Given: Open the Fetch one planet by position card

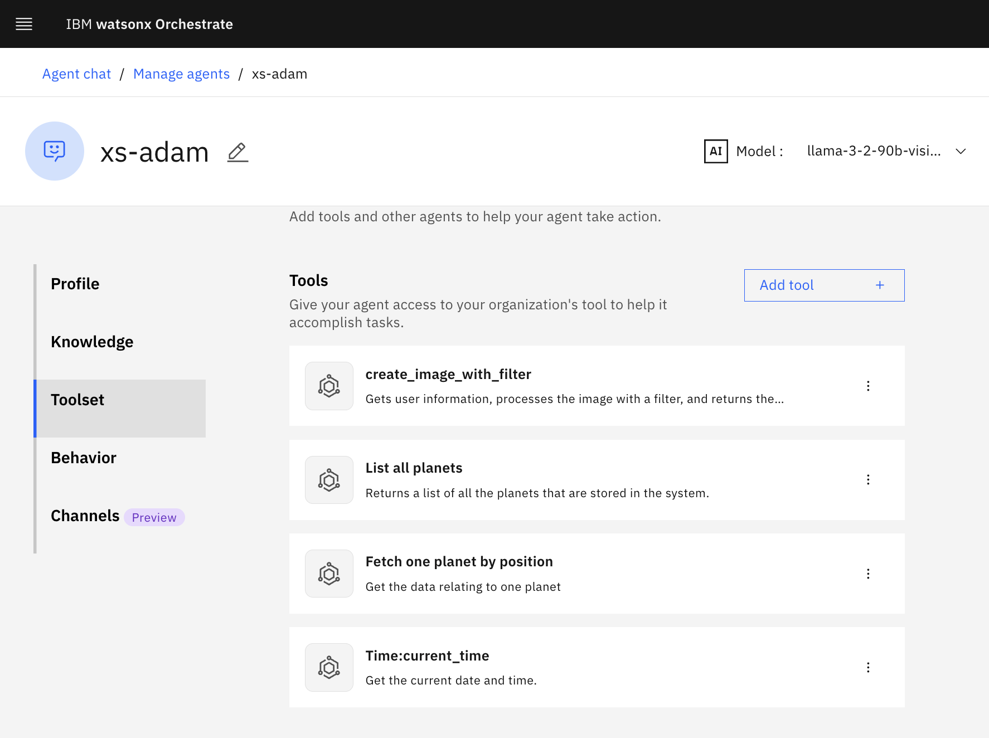Looking at the screenshot, I should click(x=597, y=574).
